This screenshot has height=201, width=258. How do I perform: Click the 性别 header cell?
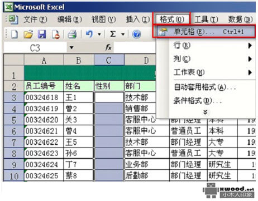click(x=109, y=86)
